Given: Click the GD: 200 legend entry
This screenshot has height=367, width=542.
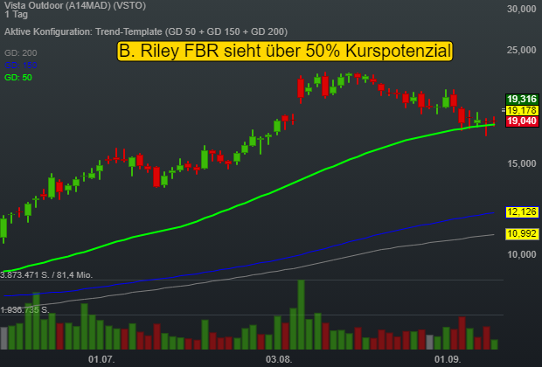Looking at the screenshot, I should 21,53.
